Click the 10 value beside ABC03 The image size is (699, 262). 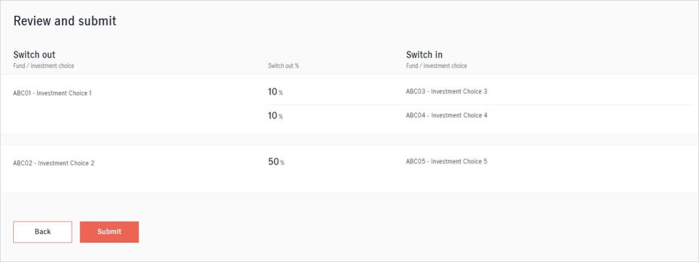(x=273, y=92)
